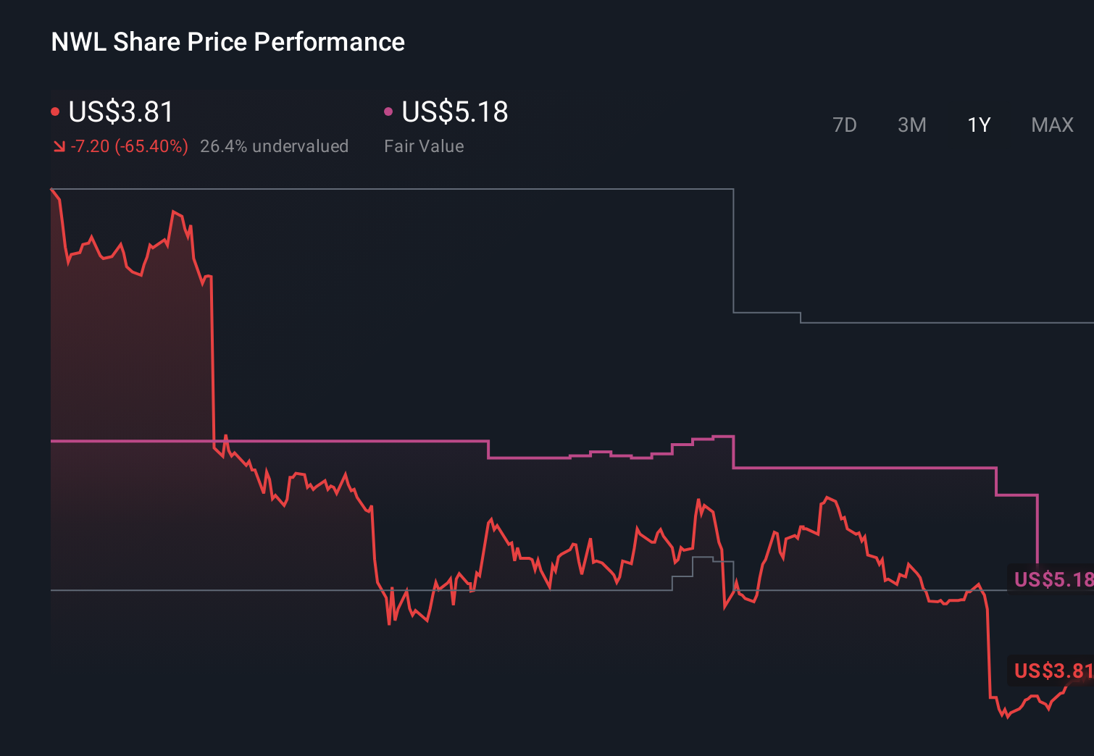Screen dimensions: 1094x756
Task: Select the -7.20 (-65.40%) change text
Action: coord(129,146)
